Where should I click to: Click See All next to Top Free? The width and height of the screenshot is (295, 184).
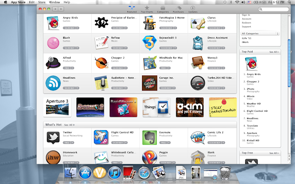[274, 153]
